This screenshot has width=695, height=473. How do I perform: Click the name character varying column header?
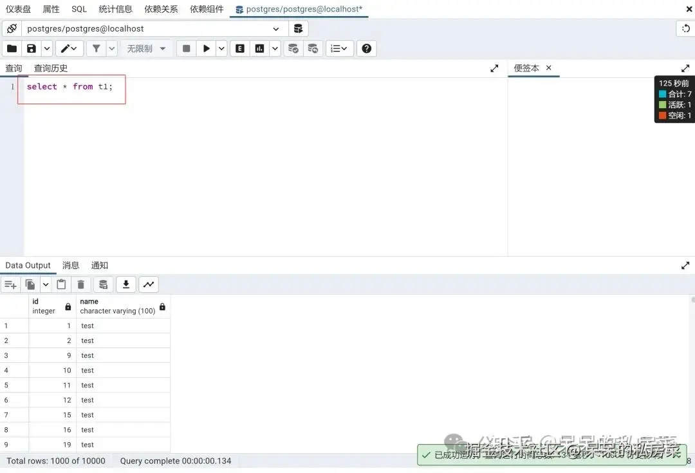coord(123,306)
